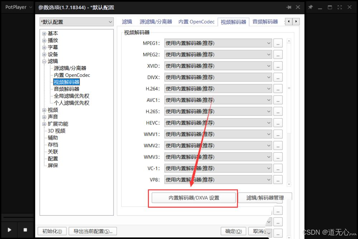Confirm with 确定(O) button
Viewport: 358px width, 239px height.
pyautogui.click(x=233, y=231)
